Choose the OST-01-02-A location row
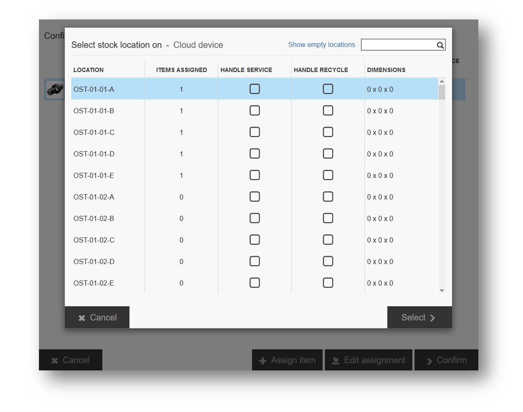This screenshot has height=412, width=523. pos(94,197)
